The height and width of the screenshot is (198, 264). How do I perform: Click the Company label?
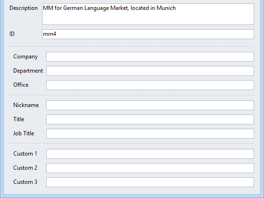coord(25,57)
